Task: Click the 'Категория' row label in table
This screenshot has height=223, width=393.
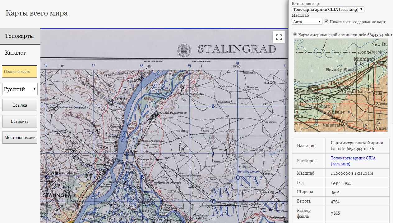Action: tap(307, 161)
